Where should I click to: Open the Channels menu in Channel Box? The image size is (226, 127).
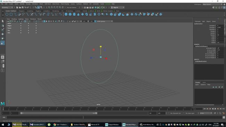pyautogui.click(x=198, y=21)
